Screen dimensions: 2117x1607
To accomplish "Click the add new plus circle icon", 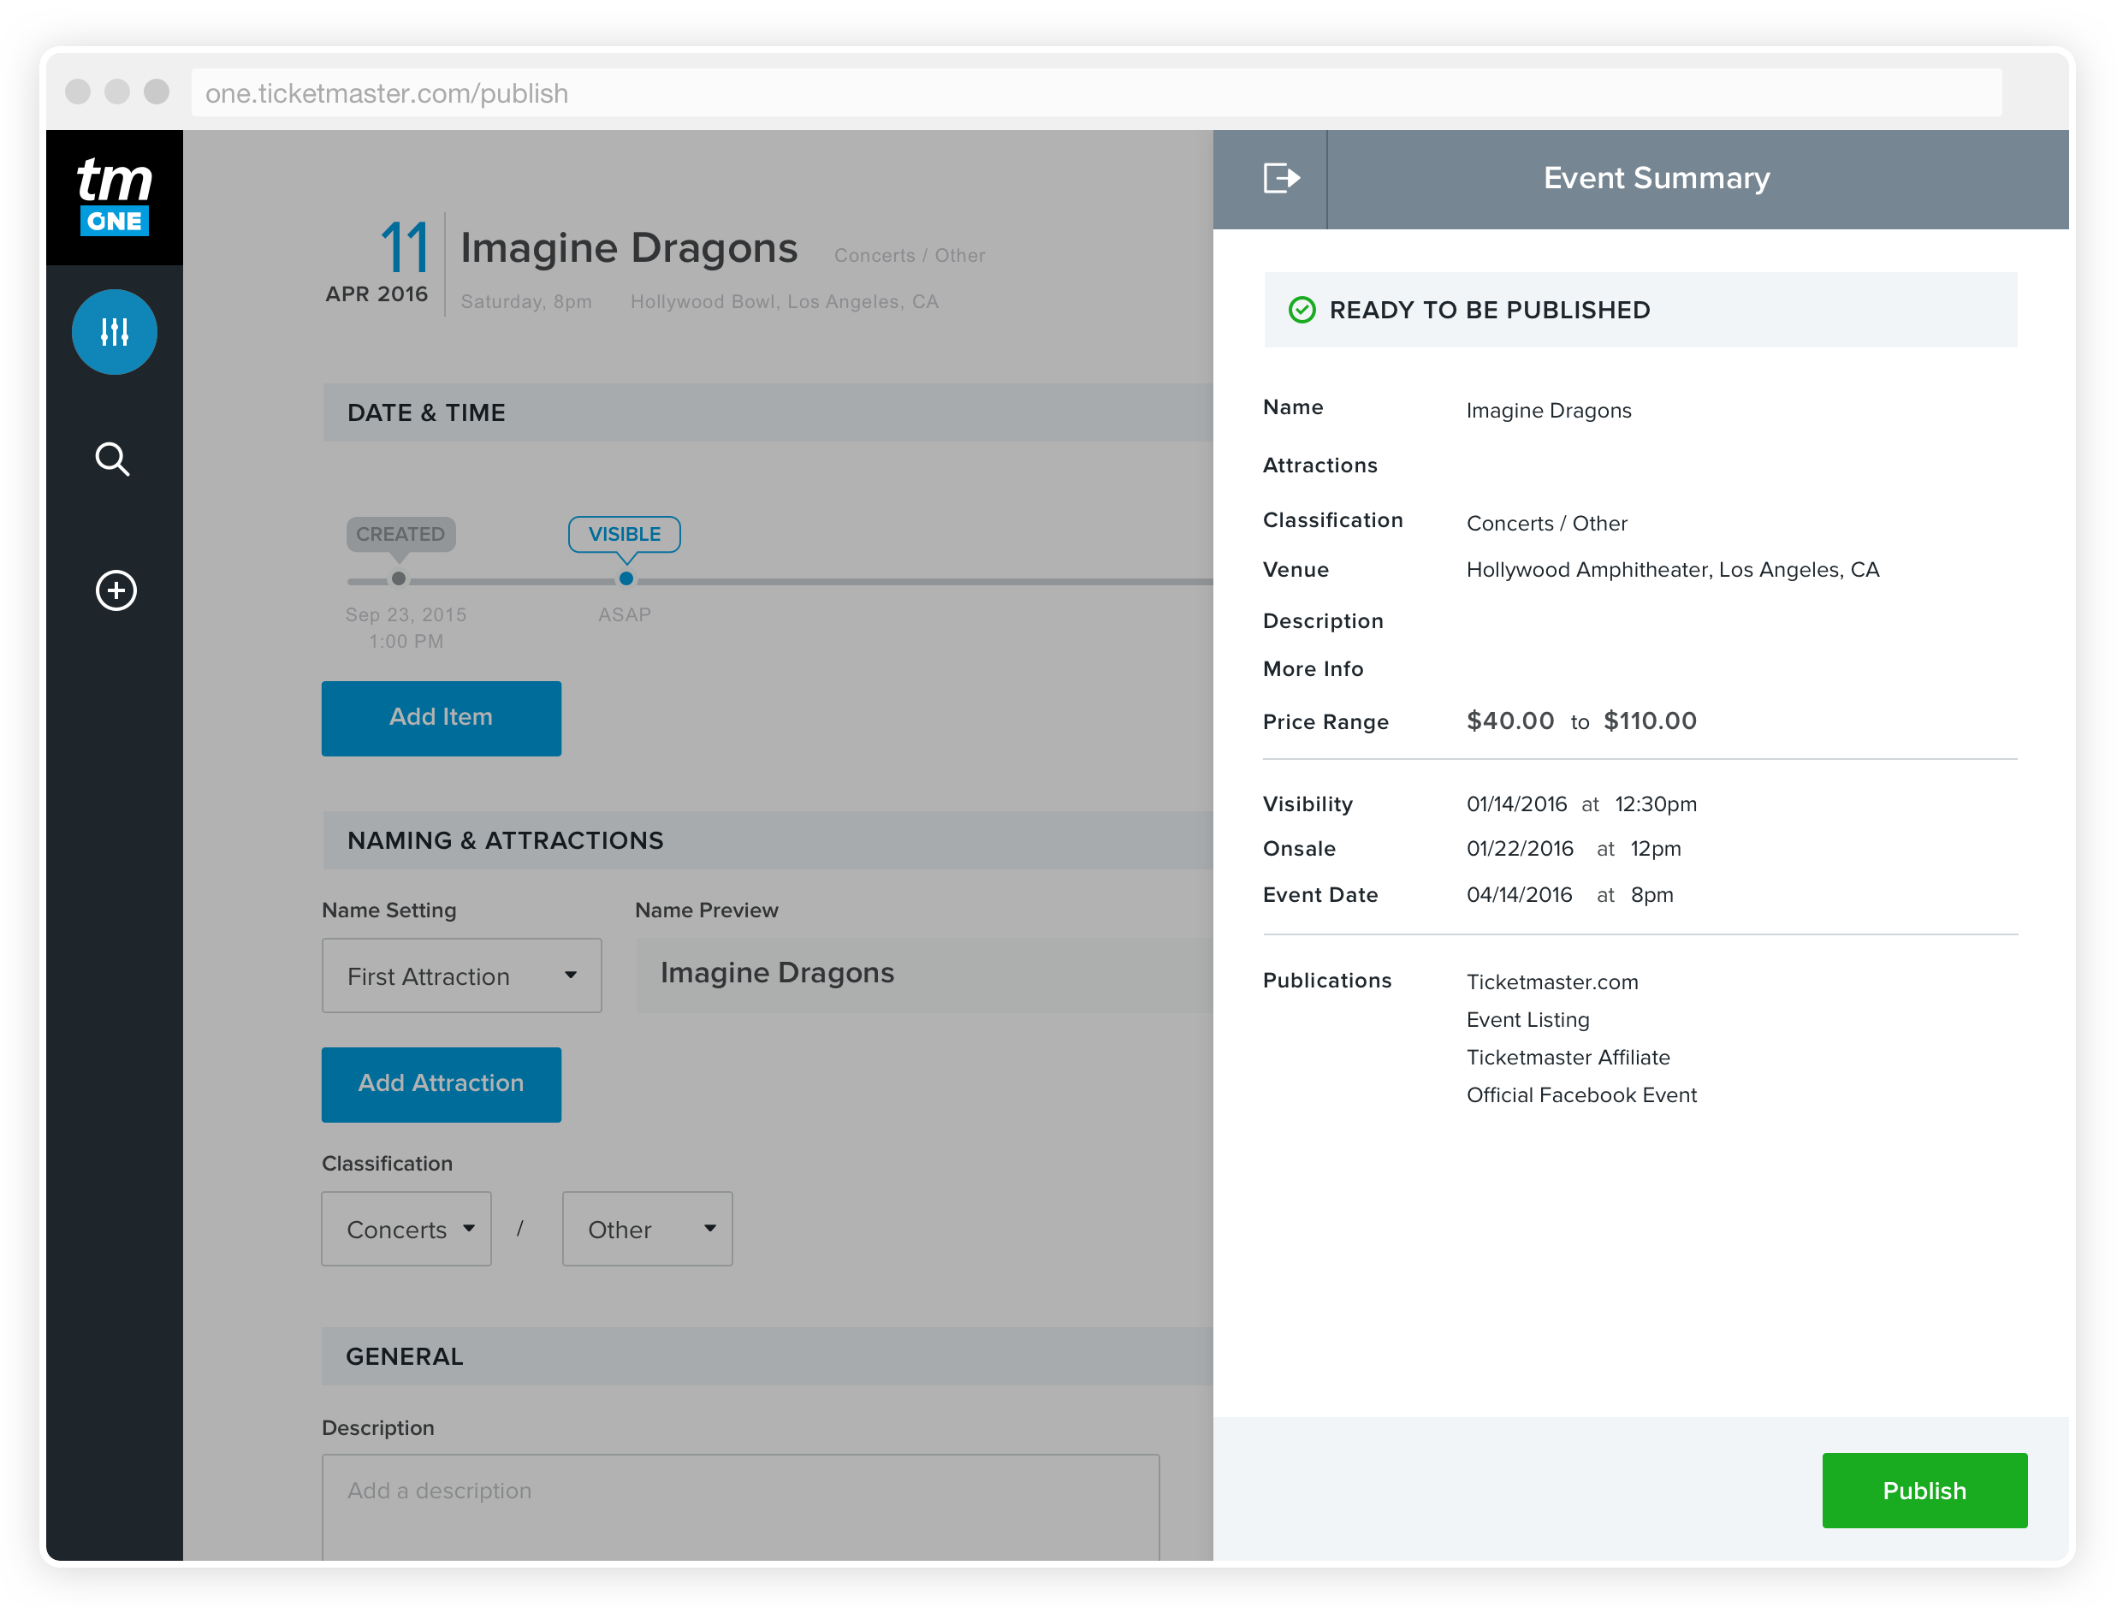I will click(116, 590).
